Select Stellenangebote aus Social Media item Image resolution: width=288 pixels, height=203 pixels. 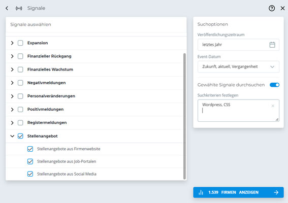[67, 174]
